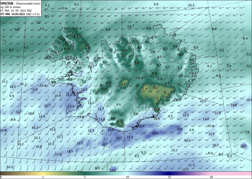The width and height of the screenshot is (252, 179).
Task: Click the "3.6" value on the map
Action: tap(88, 47)
